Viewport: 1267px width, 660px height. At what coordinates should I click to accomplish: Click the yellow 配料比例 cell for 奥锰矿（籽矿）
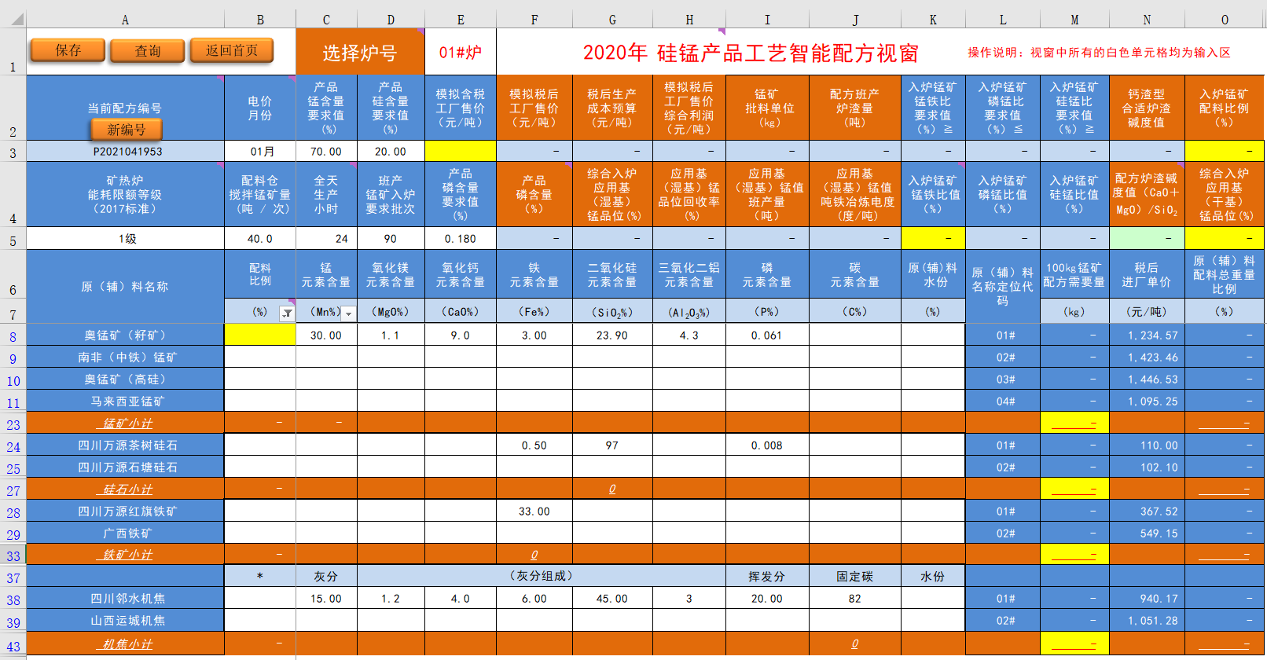[x=260, y=335]
